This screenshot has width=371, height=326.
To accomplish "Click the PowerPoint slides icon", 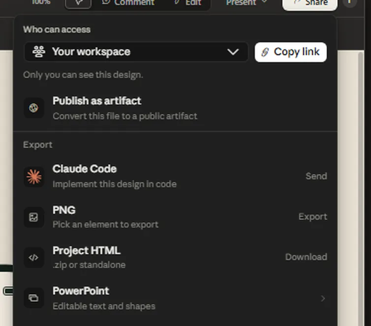I will (33, 298).
